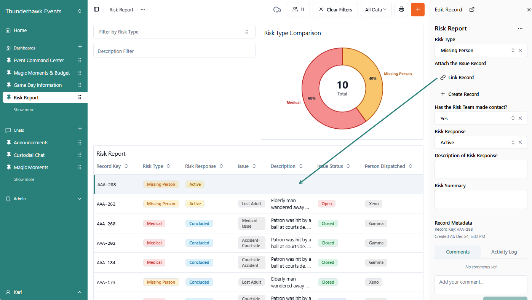Toggle the sidebar panel icon

coord(96,10)
